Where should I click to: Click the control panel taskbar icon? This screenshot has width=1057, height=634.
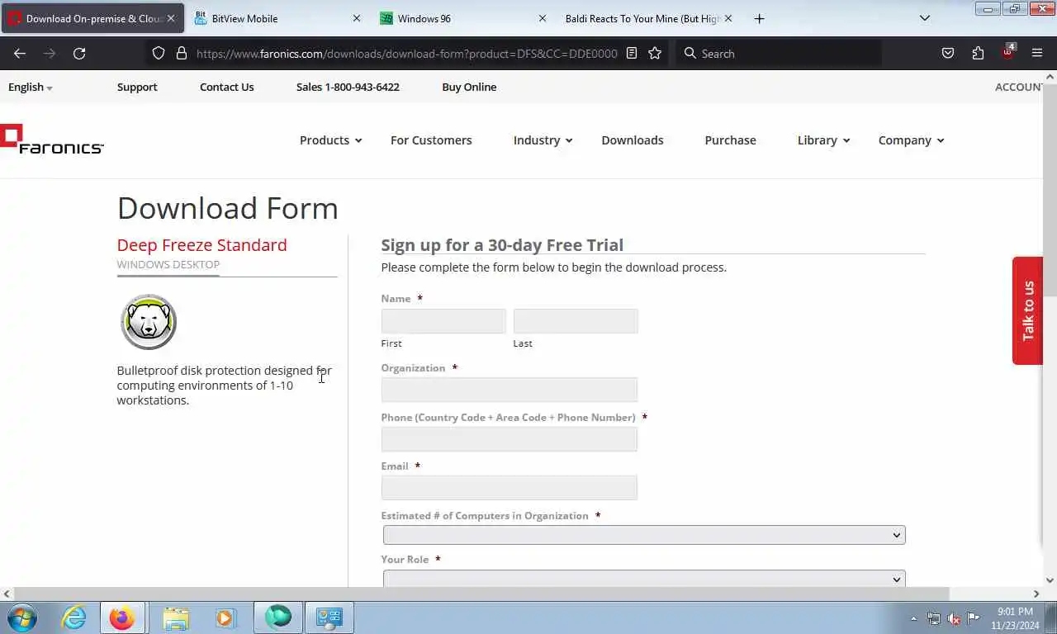pos(329,617)
